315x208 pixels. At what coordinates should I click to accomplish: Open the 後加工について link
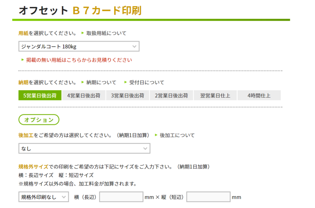tap(177, 135)
